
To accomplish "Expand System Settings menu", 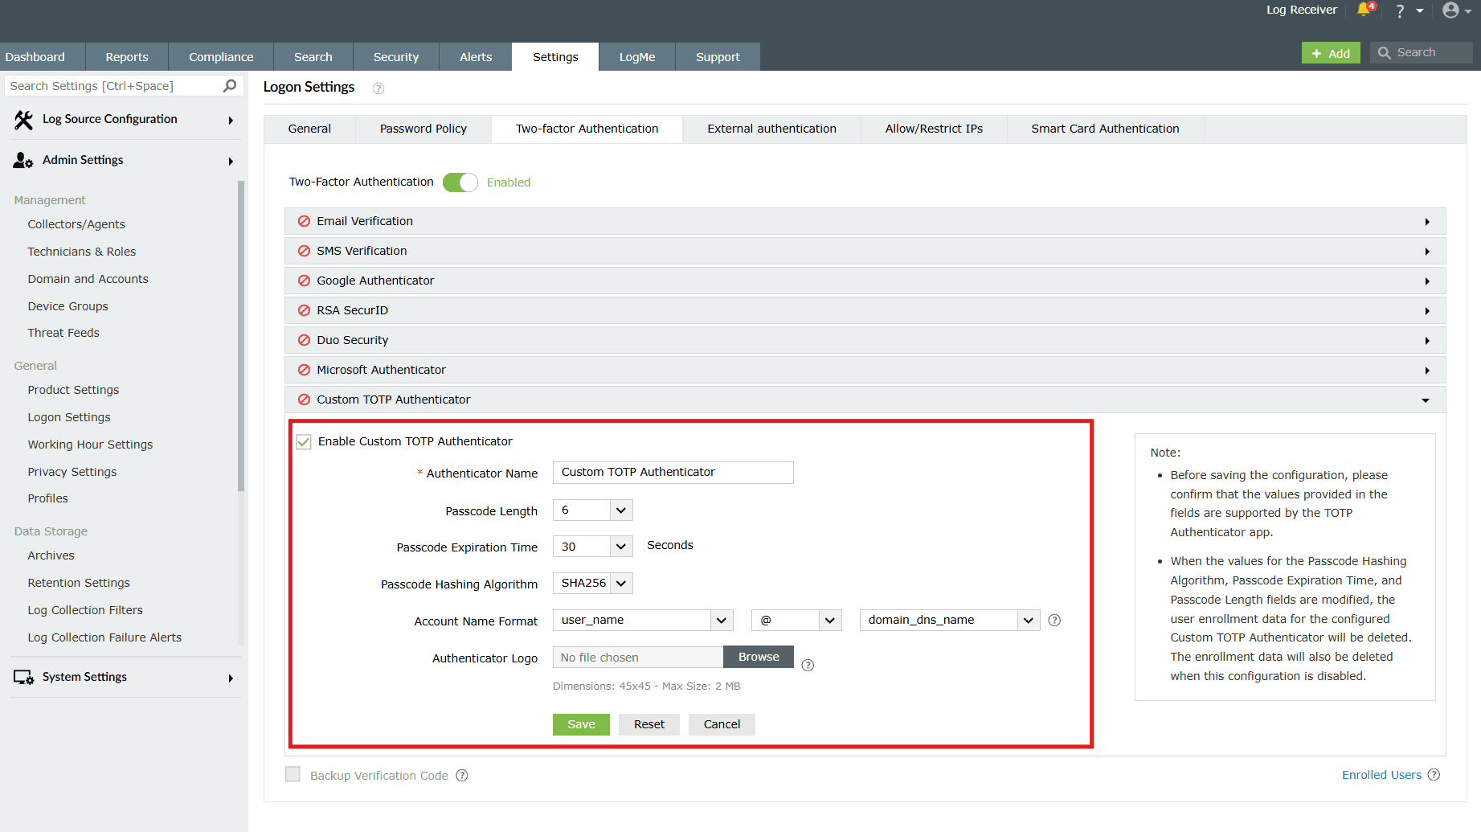I will pos(231,678).
